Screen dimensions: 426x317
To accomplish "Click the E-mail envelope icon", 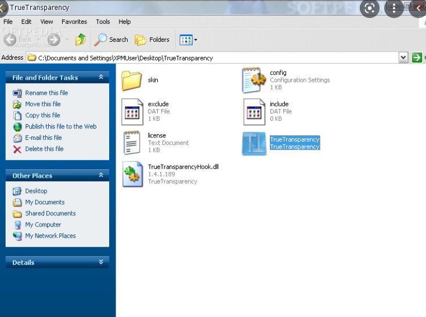I will [x=17, y=138].
